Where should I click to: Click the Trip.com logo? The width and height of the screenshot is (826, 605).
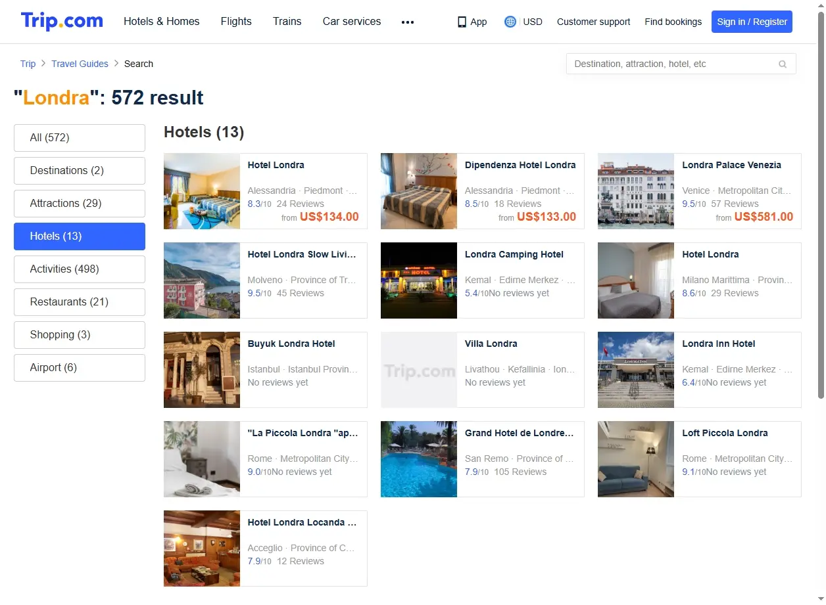[x=62, y=21]
